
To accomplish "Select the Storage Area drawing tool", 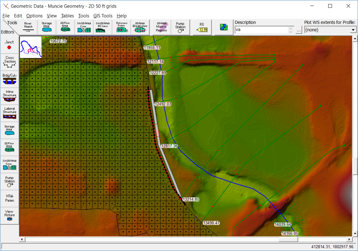I will [47, 26].
